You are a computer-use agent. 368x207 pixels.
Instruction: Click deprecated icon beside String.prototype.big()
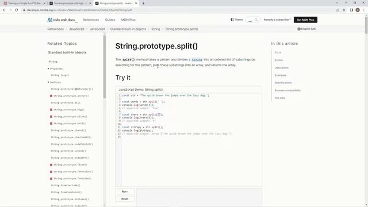tap(51, 110)
